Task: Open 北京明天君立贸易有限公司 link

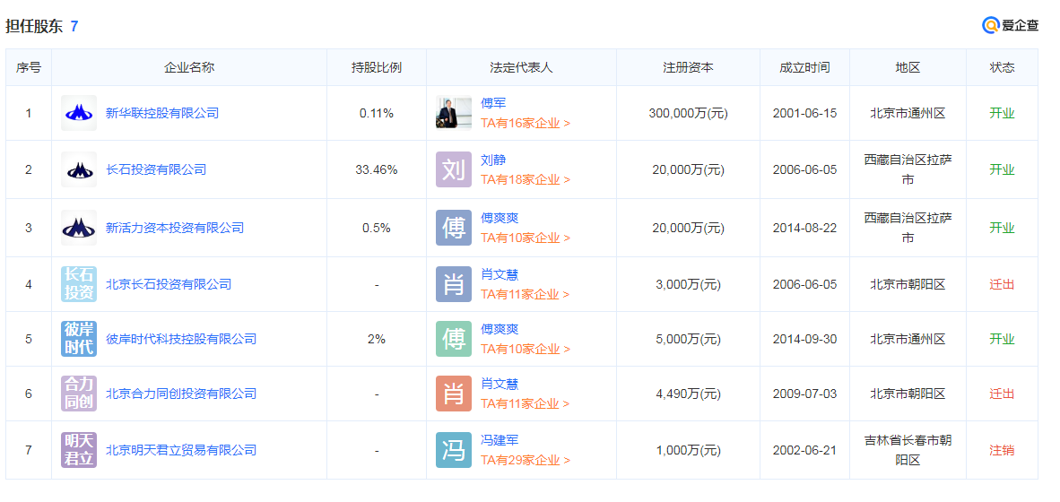Action: click(181, 450)
